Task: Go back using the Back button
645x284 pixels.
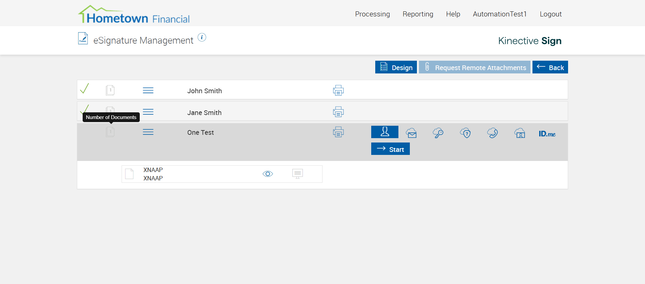Action: pos(550,67)
